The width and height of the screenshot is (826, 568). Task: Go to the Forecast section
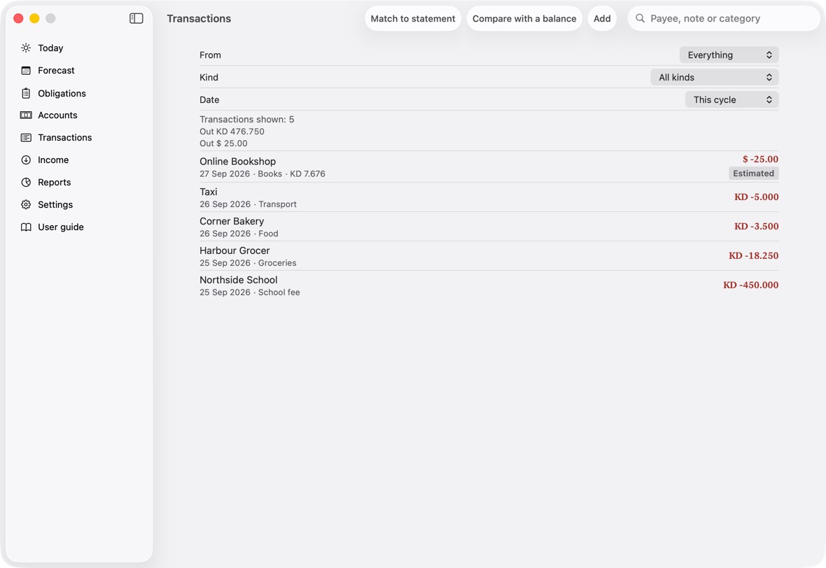tap(57, 71)
